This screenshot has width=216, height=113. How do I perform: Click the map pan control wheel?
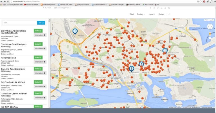(x=210, y=27)
